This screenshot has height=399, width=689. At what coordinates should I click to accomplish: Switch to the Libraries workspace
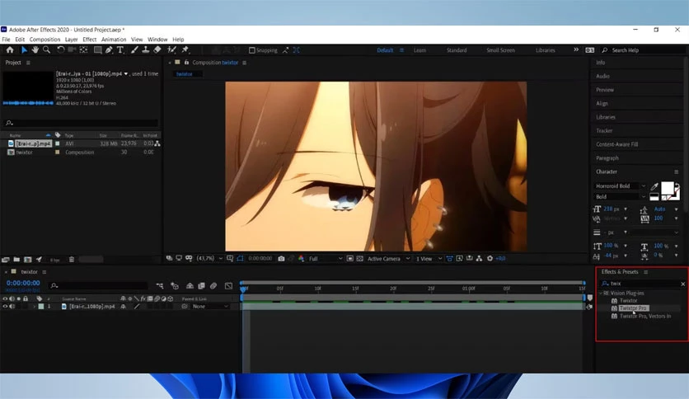click(546, 50)
